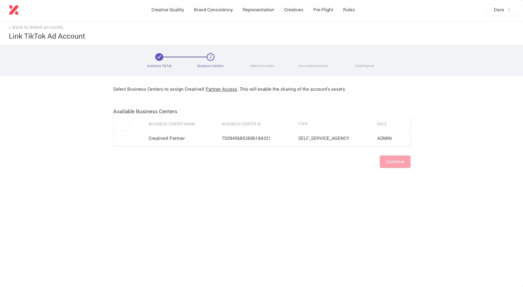
Task: Click business center ID 7039456853696184321
Action: coord(246,138)
